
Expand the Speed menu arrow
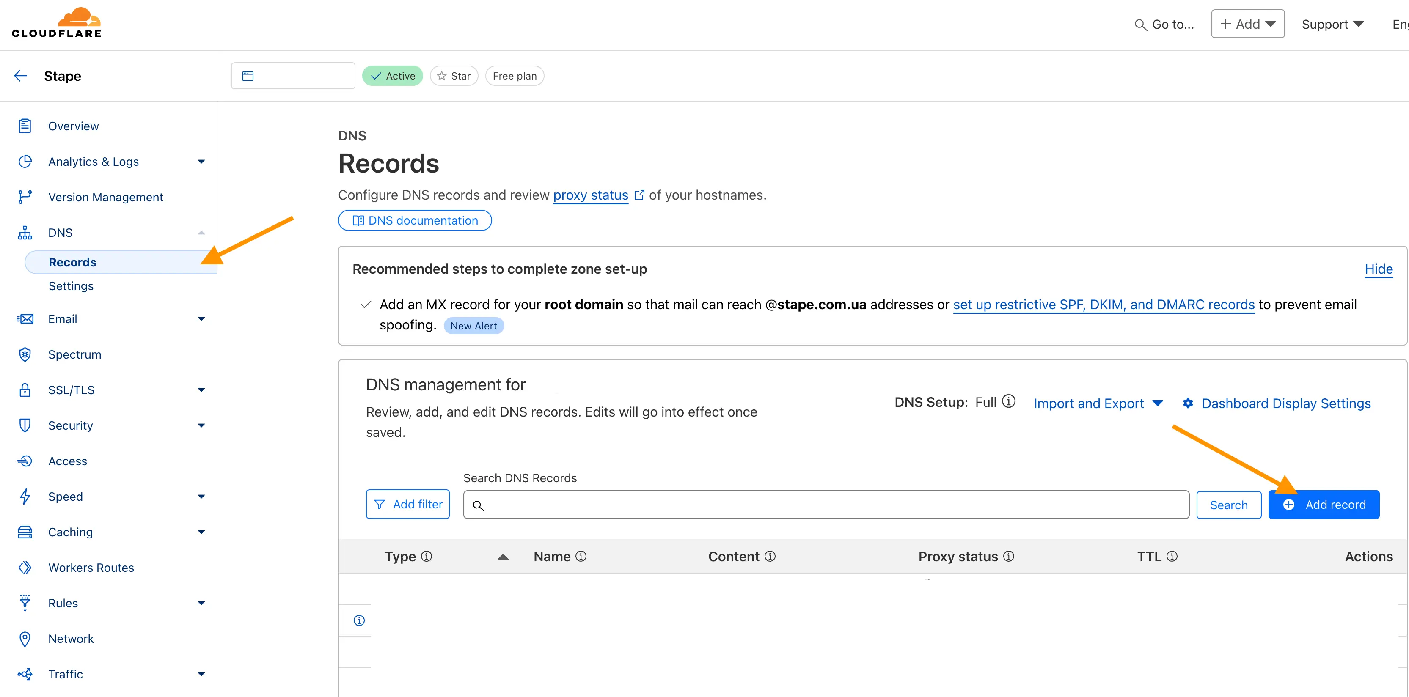[201, 497]
